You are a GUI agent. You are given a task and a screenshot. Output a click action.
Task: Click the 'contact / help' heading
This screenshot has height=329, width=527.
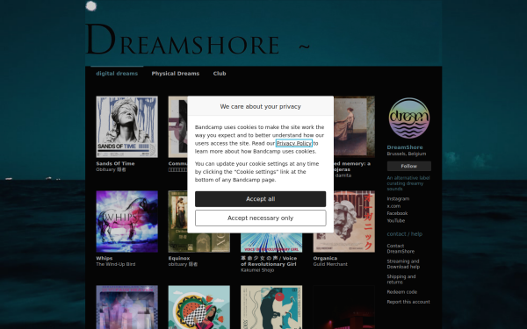click(x=404, y=234)
